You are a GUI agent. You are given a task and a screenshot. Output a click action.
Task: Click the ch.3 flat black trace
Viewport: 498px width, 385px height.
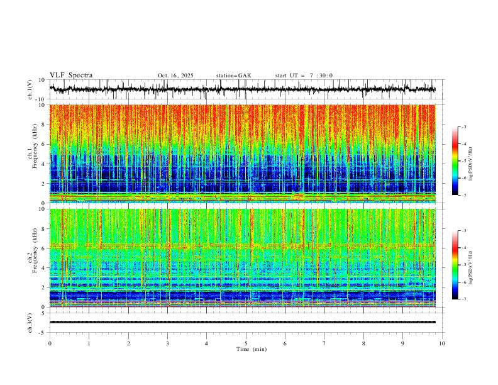point(242,322)
